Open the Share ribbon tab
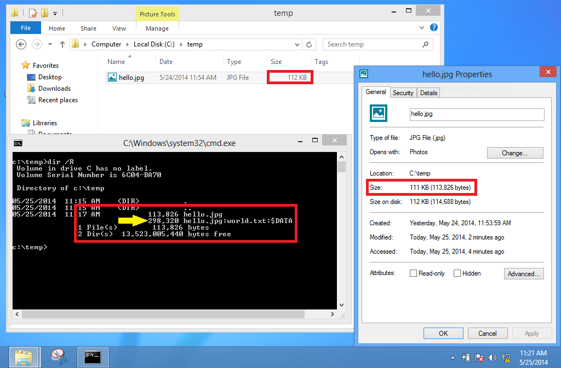 coord(88,28)
